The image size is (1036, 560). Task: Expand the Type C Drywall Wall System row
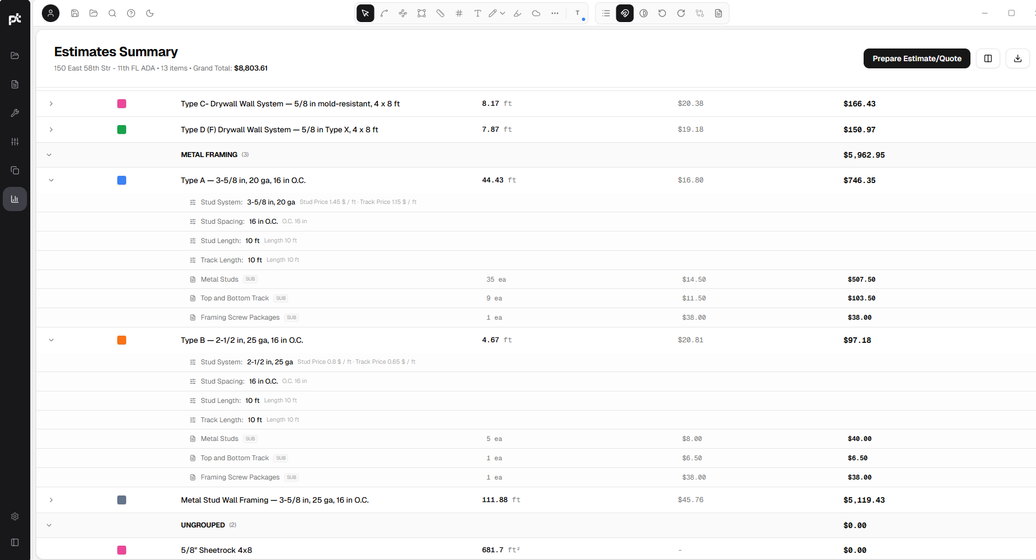[51, 104]
